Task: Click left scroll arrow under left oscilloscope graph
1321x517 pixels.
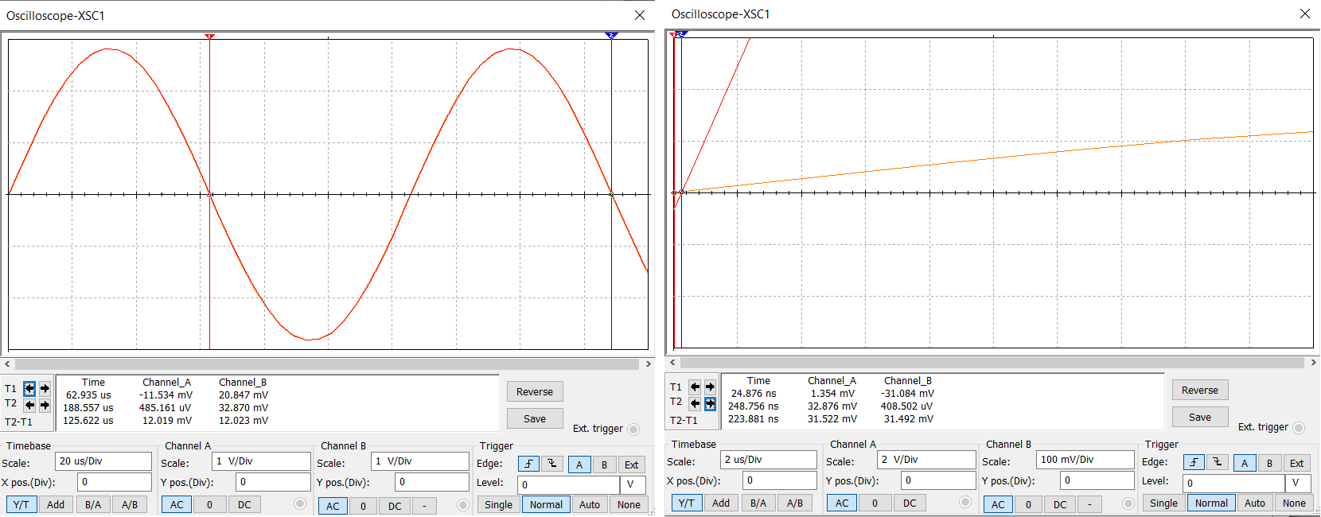Action: point(7,363)
